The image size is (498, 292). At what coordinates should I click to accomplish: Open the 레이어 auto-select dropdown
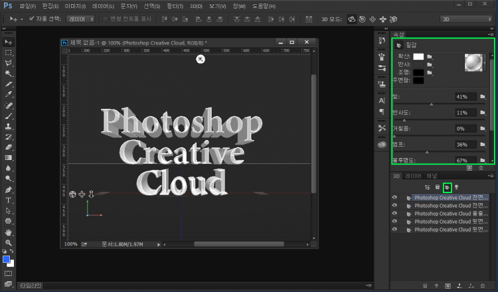[x=82, y=19]
